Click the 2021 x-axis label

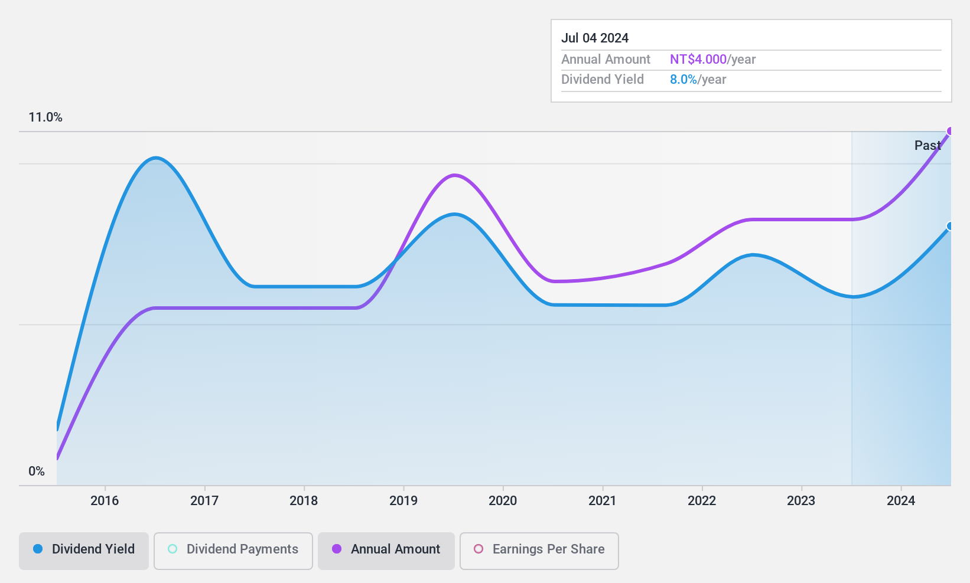point(603,501)
